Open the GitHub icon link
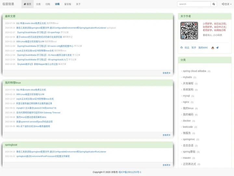Screen dimensions: 234x176 point(181,48)
